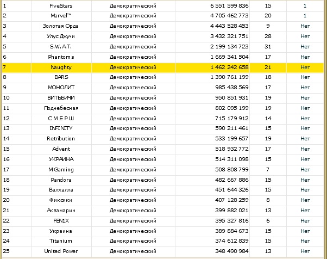
Task: Click the S.W.A.T. clan name
Action: click(x=61, y=47)
